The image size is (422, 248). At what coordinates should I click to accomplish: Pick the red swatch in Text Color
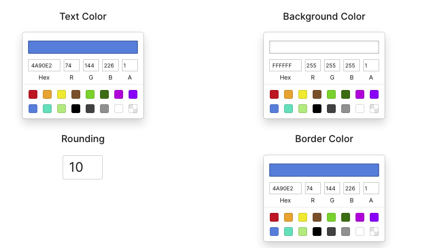click(x=33, y=94)
